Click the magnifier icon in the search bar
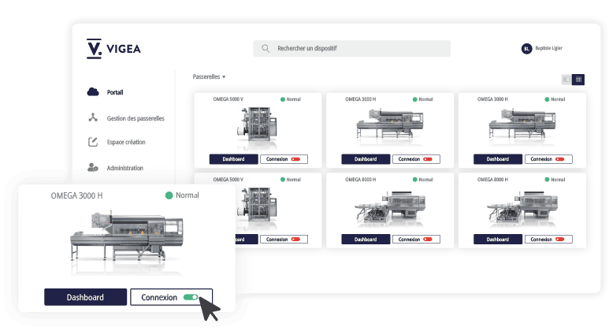Image resolution: width=609 pixels, height=331 pixels. pos(266,49)
